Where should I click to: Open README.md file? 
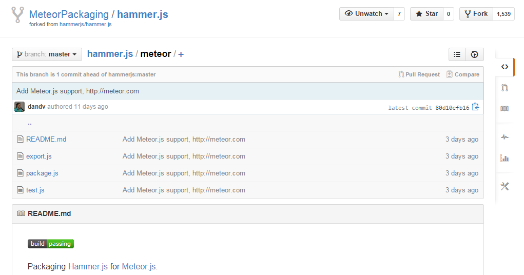pos(46,139)
